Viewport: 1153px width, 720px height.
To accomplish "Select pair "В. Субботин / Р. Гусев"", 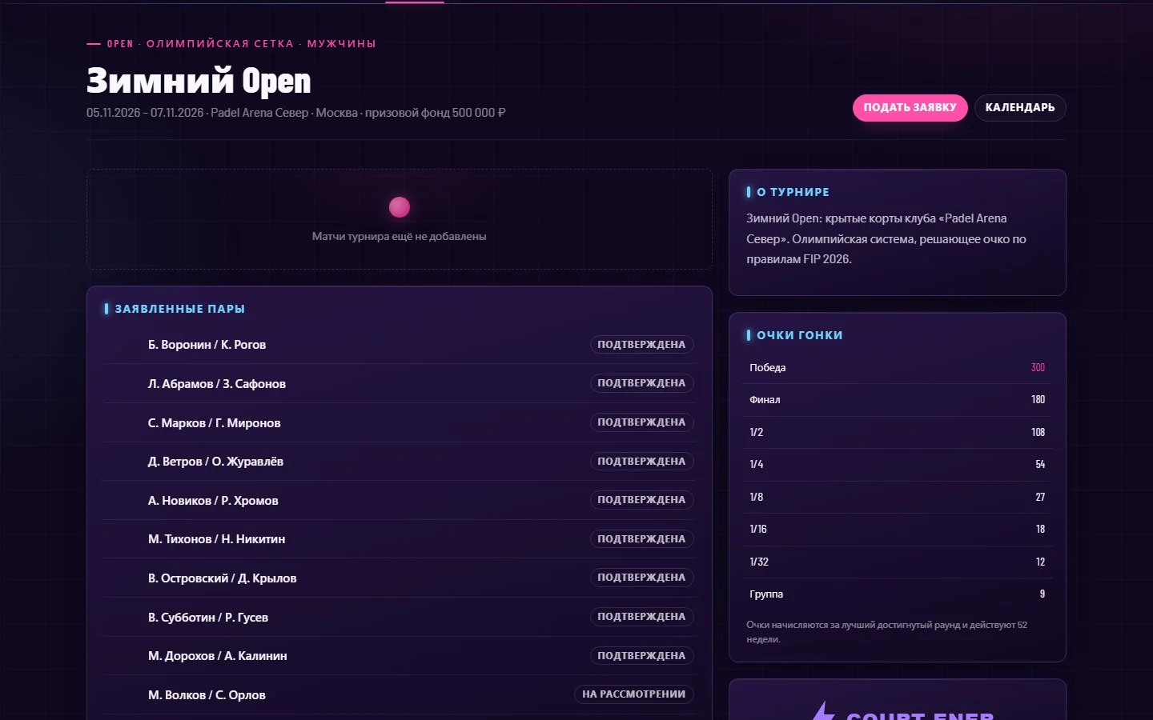I will [208, 618].
